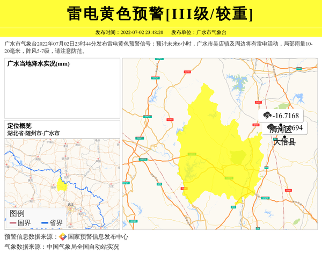322x253 pixels.
Task: Click the 中国气象局全国自动站实况 source text
Action: point(83,247)
